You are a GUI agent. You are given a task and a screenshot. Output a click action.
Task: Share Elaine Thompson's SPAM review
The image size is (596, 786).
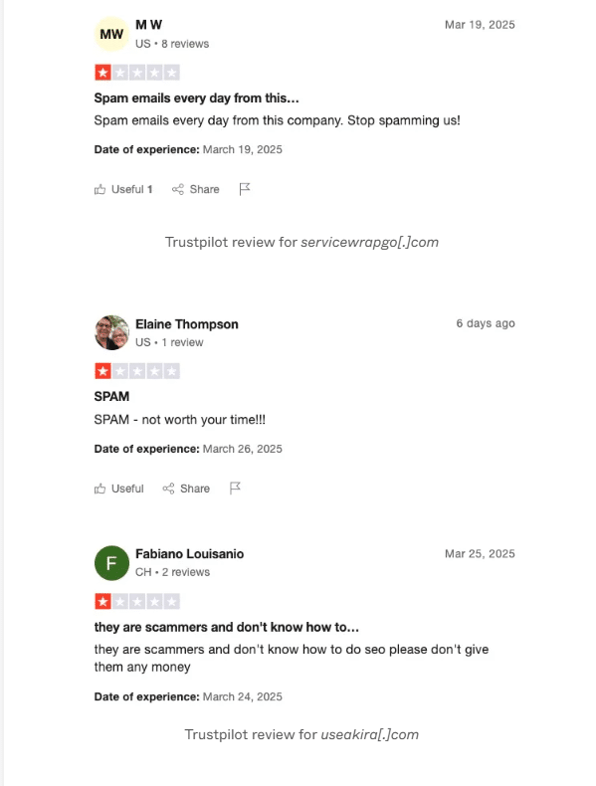[186, 489]
